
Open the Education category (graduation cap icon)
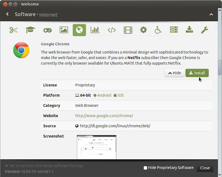[x=30, y=30]
